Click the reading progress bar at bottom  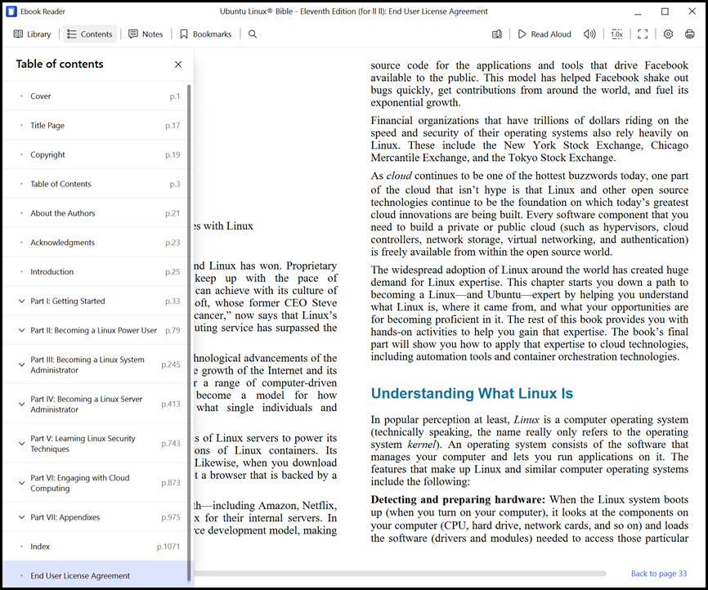400,574
